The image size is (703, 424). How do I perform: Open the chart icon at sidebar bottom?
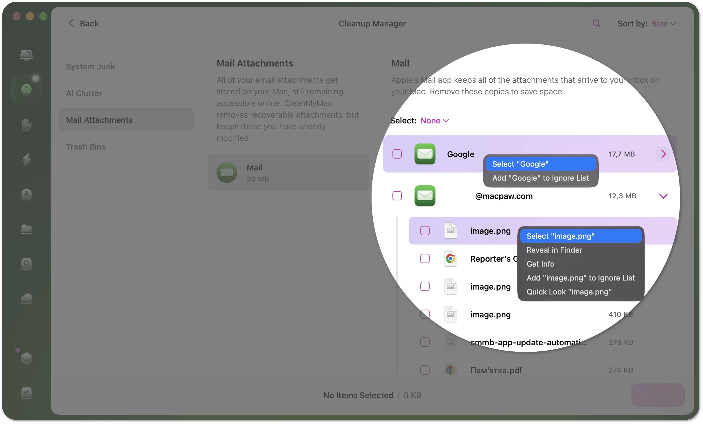coord(26,393)
